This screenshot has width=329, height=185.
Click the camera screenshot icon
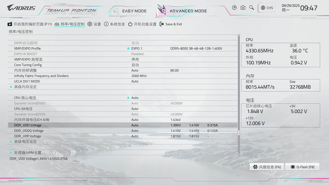coord(243,8)
